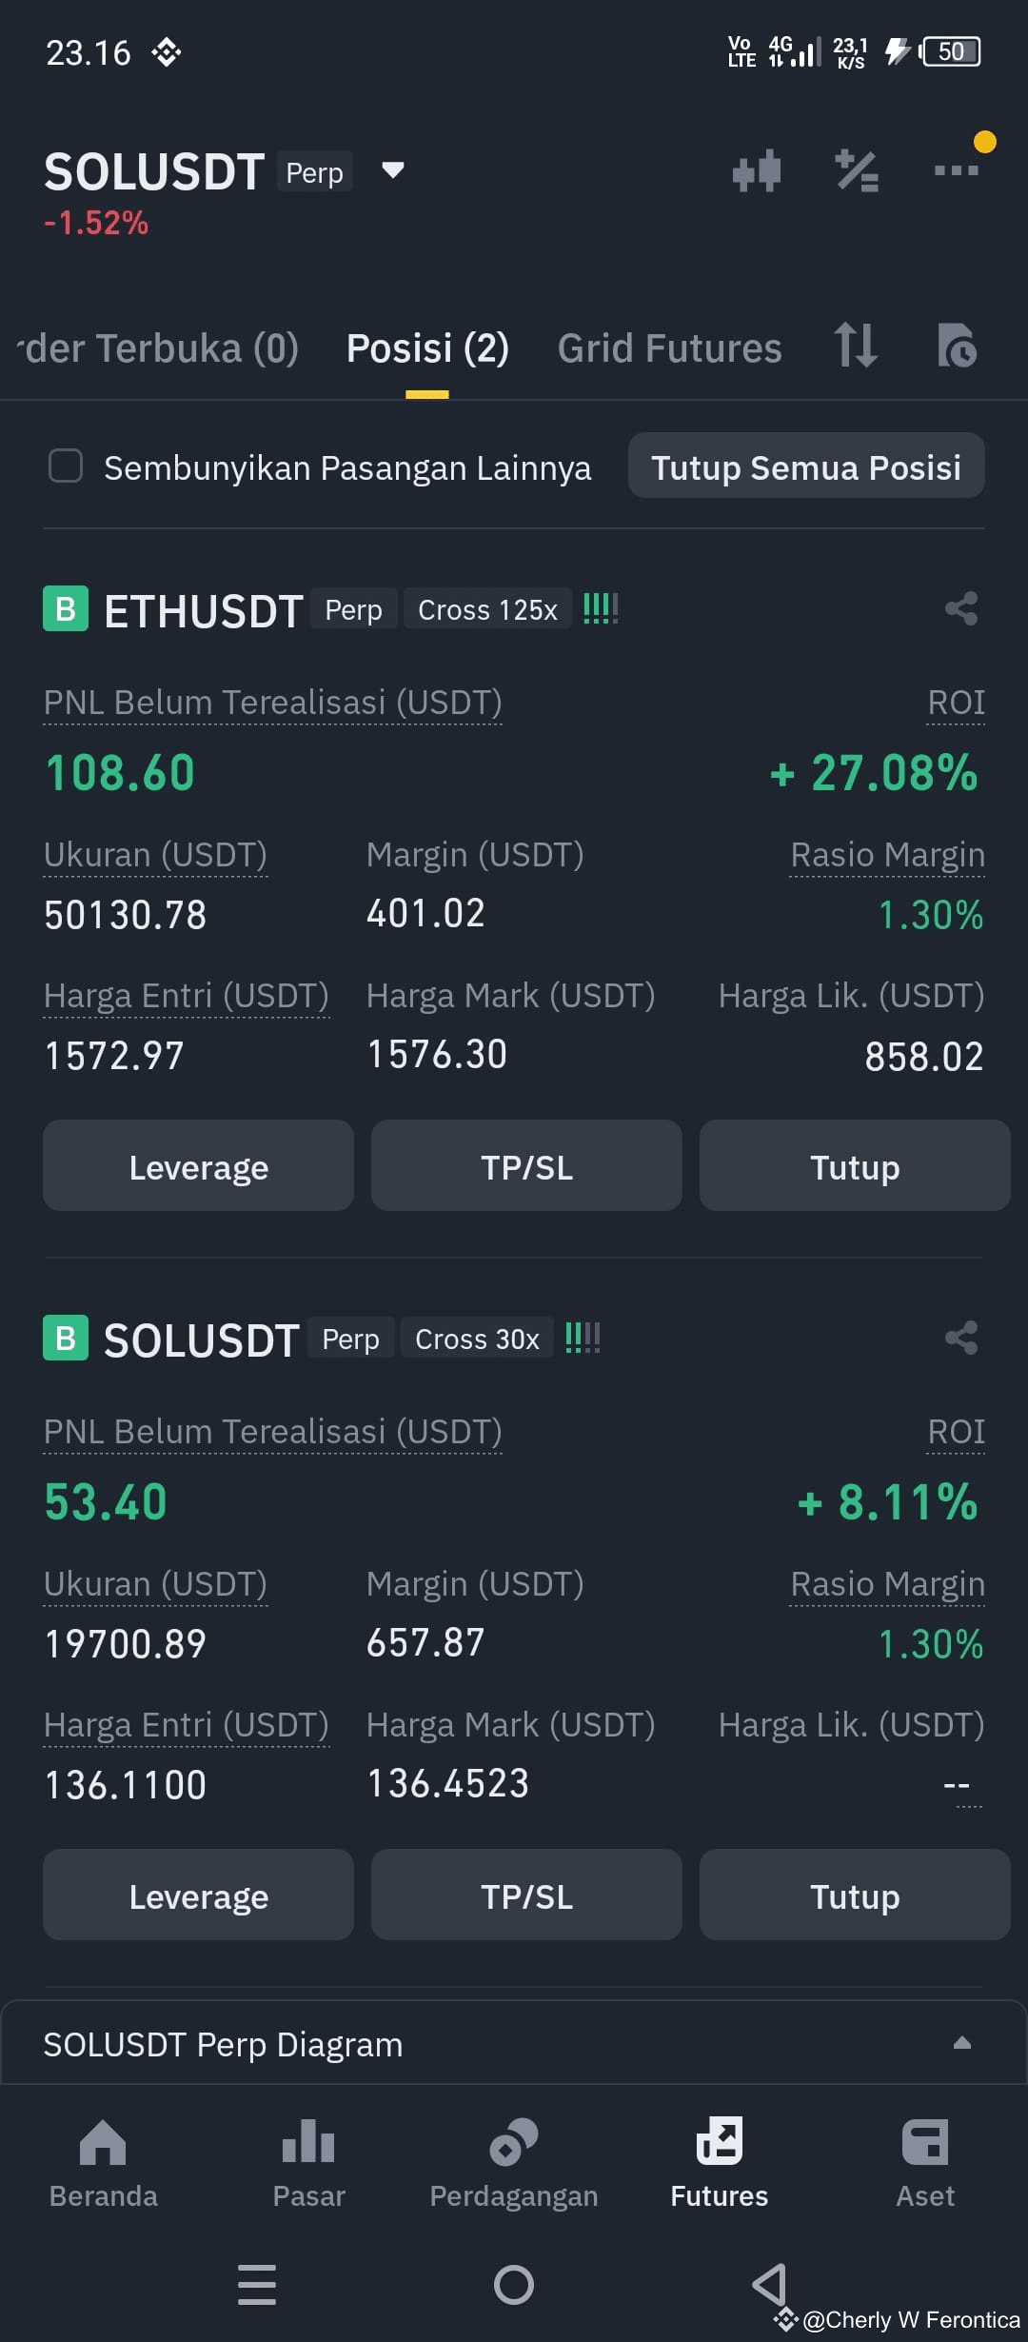This screenshot has width=1028, height=2342.
Task: Expand the SOLUSDT Perp Diagram panel
Action: point(514,2044)
